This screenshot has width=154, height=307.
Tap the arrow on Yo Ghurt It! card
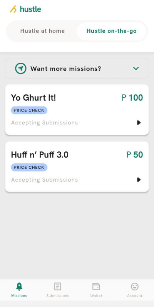pos(139,123)
